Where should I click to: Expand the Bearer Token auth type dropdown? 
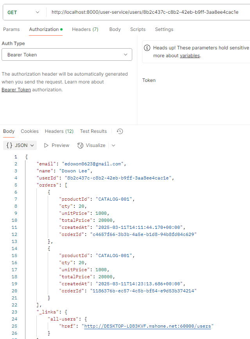coord(67,55)
